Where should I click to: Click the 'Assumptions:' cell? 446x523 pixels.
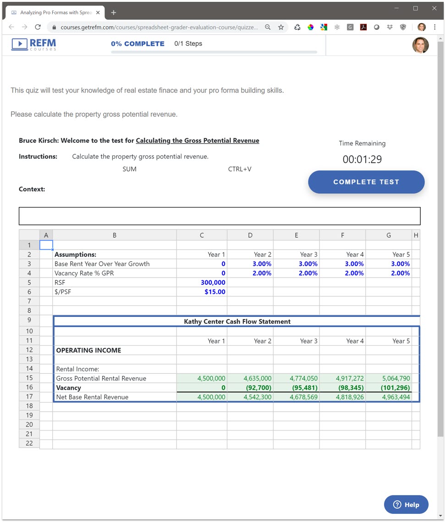115,255
